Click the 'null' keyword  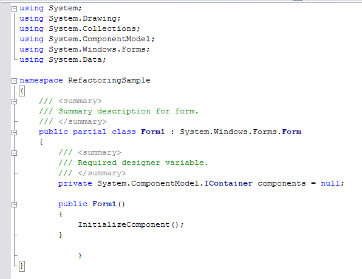330,184
